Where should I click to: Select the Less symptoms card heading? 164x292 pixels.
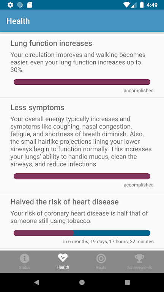(x=37, y=108)
